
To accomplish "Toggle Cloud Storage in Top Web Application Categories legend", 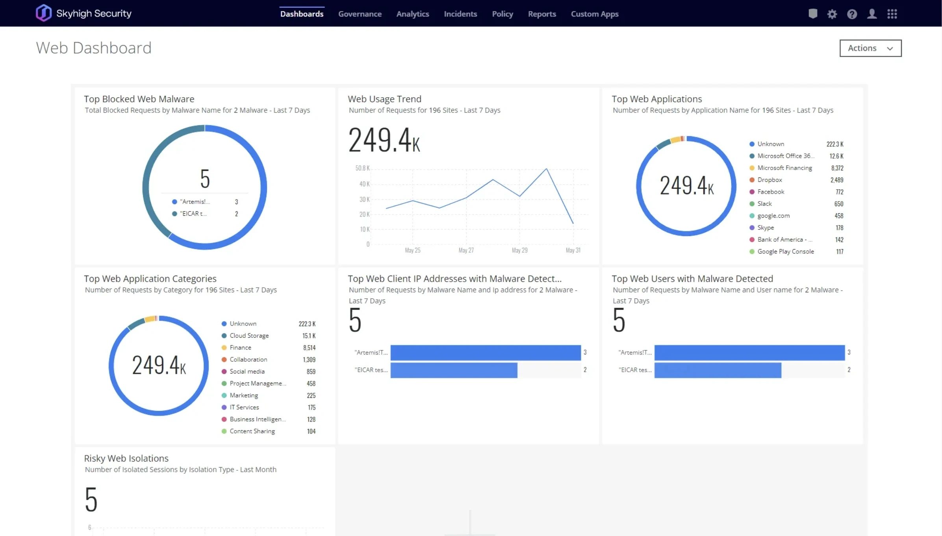I will pos(248,335).
